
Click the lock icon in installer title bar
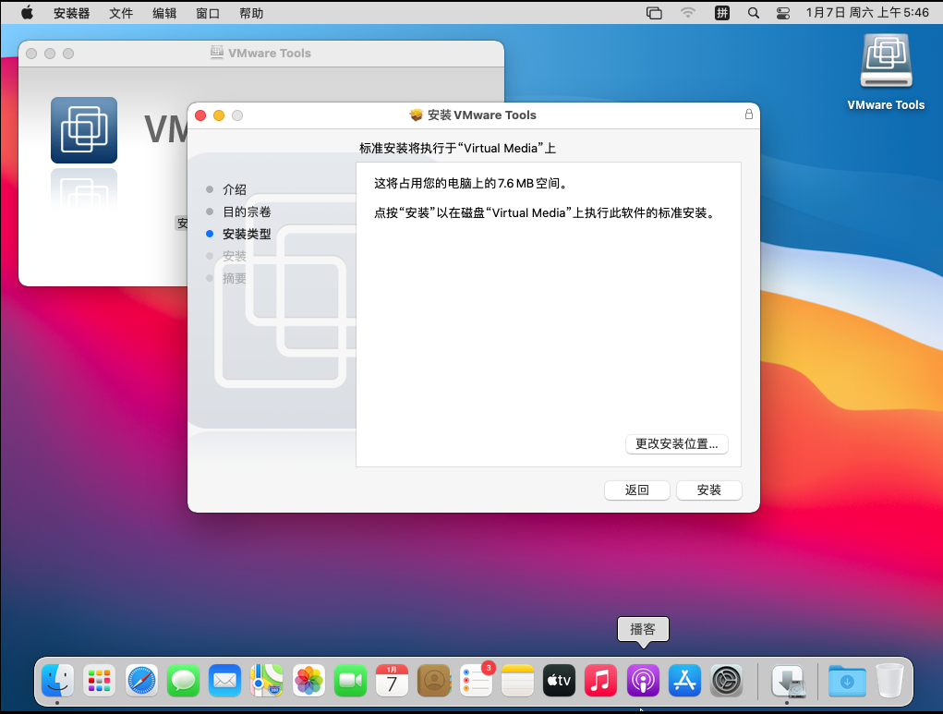(749, 115)
